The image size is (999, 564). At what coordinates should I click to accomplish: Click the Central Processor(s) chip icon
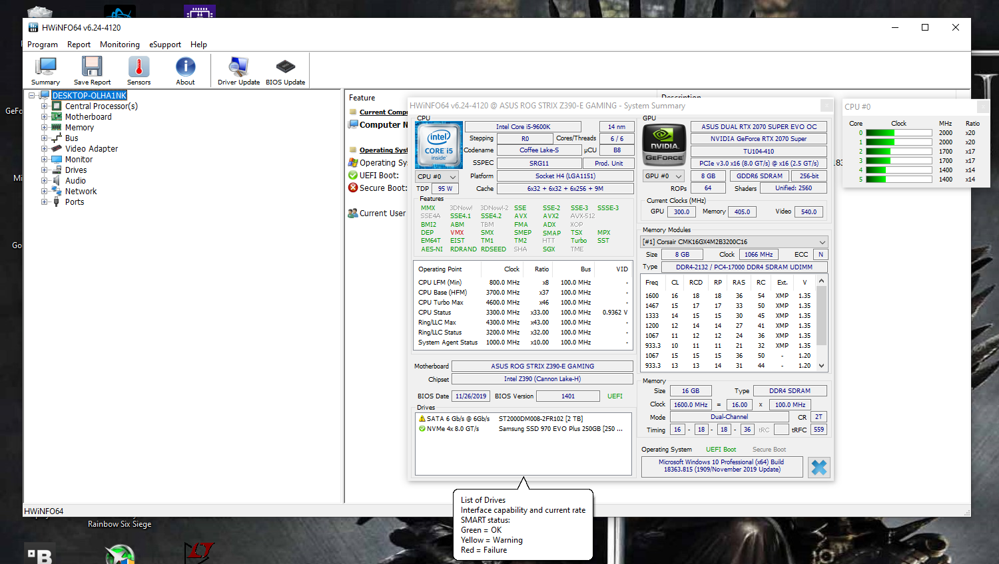click(57, 106)
